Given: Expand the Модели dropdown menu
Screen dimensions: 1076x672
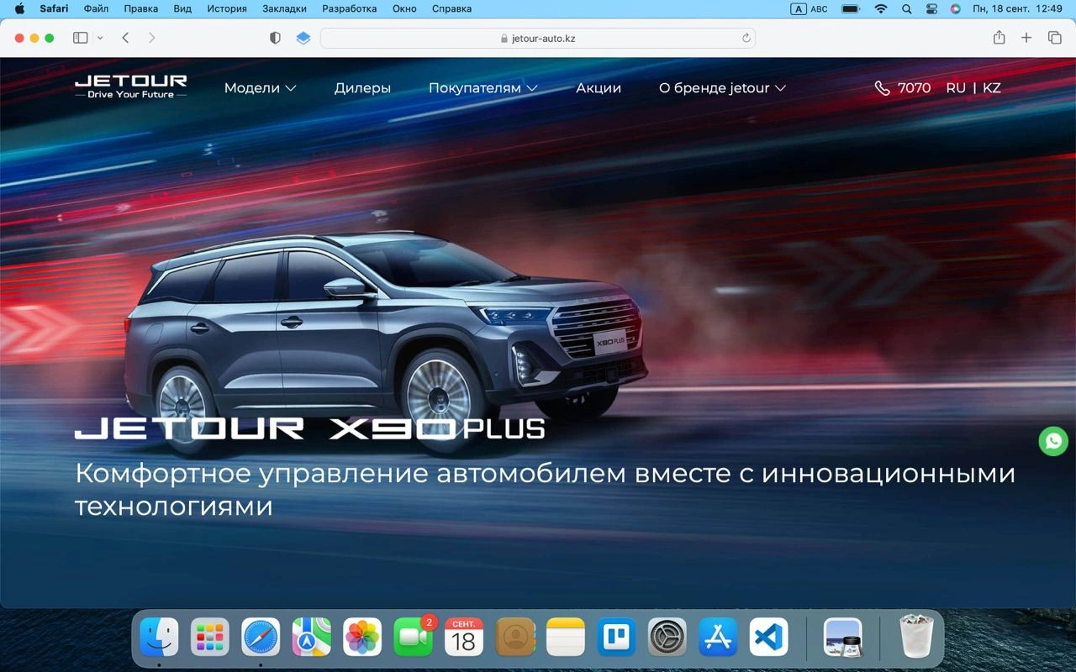Looking at the screenshot, I should [260, 88].
